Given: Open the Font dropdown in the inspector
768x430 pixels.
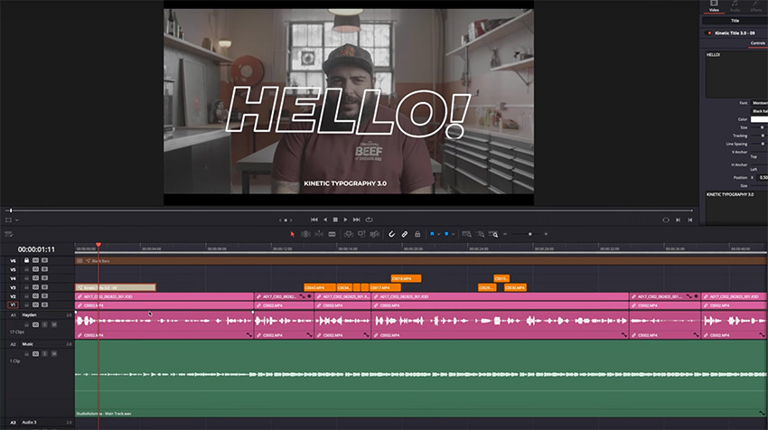Looking at the screenshot, I should 759,102.
